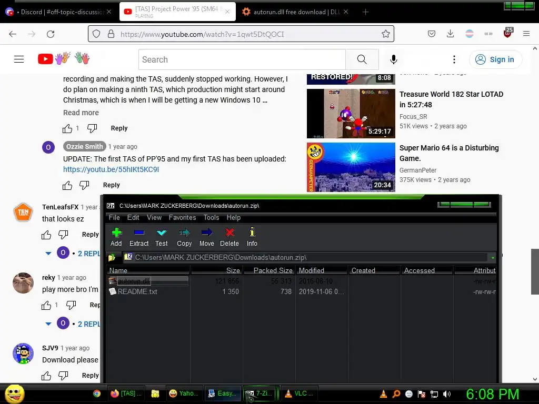Open the Edit menu in 7-Zip

click(133, 217)
